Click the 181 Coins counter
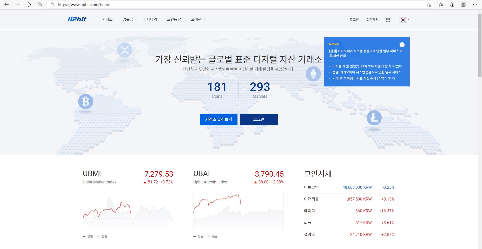482x249 pixels. click(217, 90)
